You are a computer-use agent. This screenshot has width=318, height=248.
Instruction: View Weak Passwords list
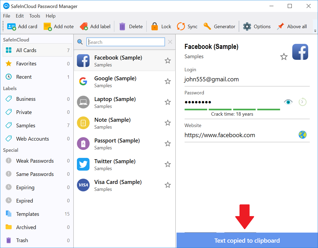coord(37,161)
